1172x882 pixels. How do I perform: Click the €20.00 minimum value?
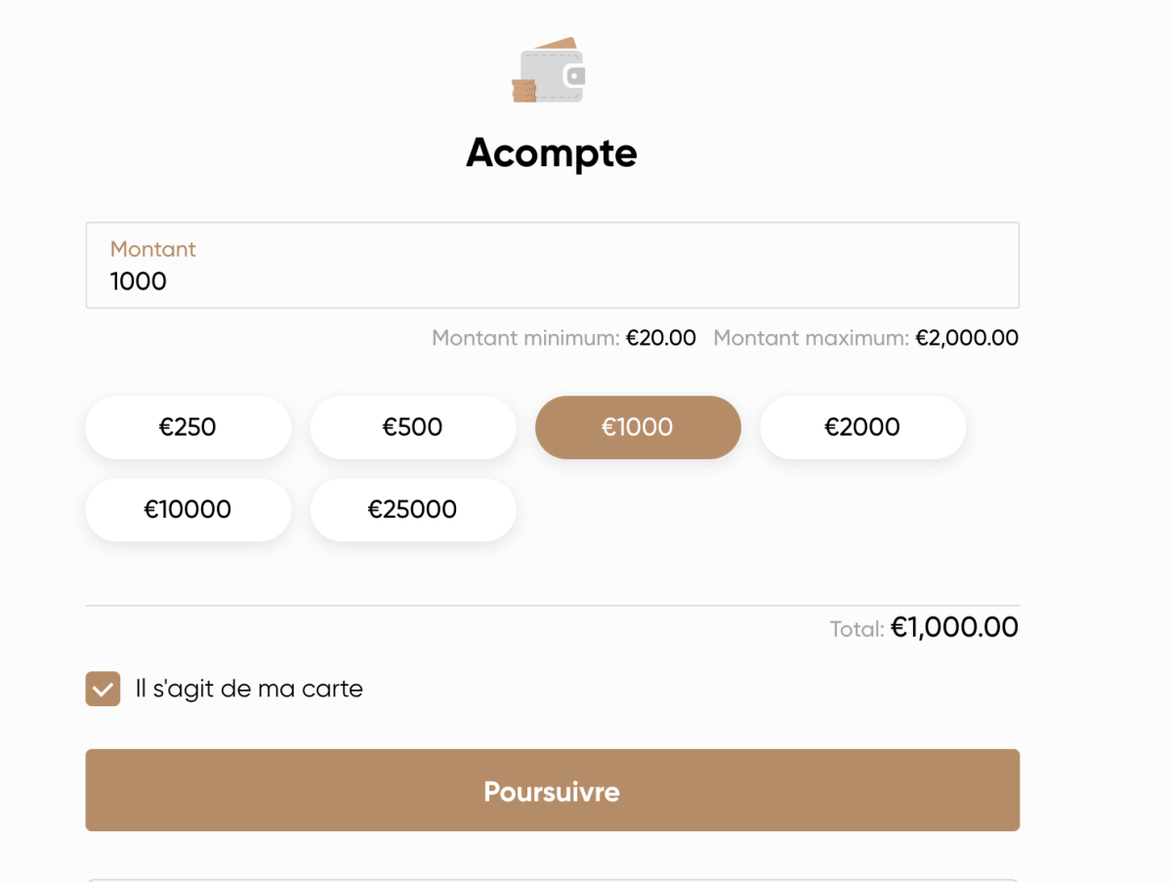[x=661, y=338]
